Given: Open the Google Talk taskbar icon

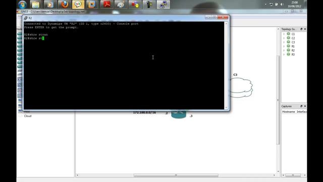Looking at the screenshot, I should point(78,5).
